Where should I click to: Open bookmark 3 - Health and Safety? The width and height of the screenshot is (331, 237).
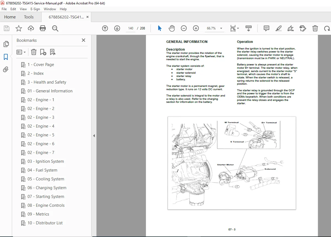[x=47, y=82]
